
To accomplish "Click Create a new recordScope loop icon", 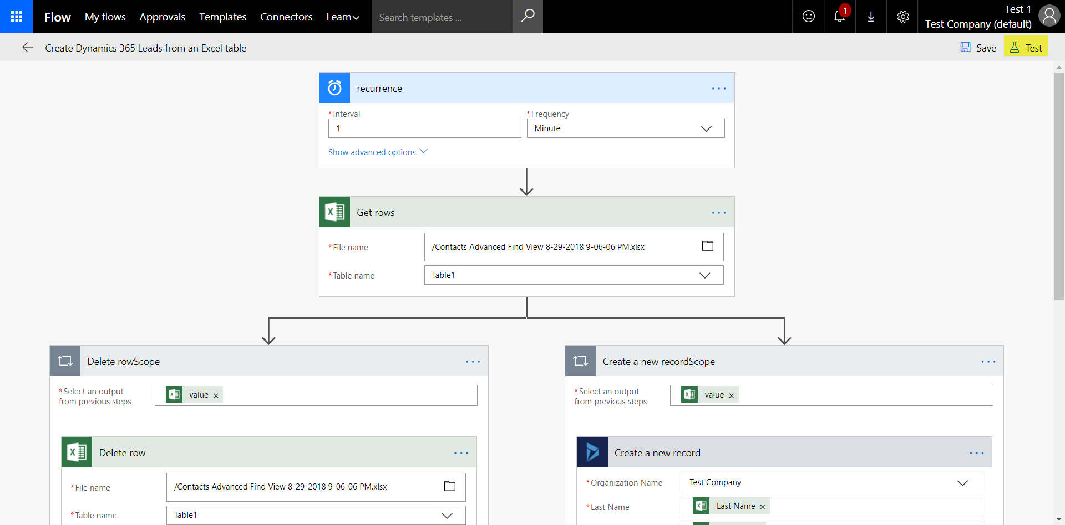I will [x=580, y=361].
